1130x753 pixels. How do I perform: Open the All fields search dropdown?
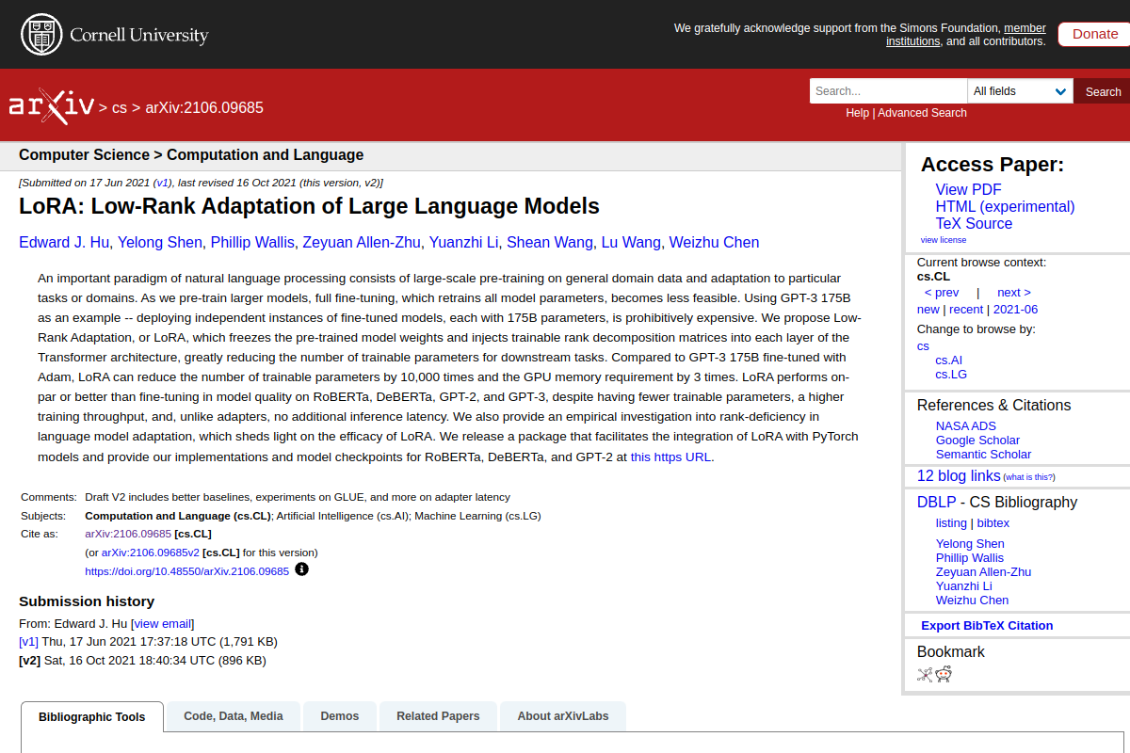pos(1020,91)
